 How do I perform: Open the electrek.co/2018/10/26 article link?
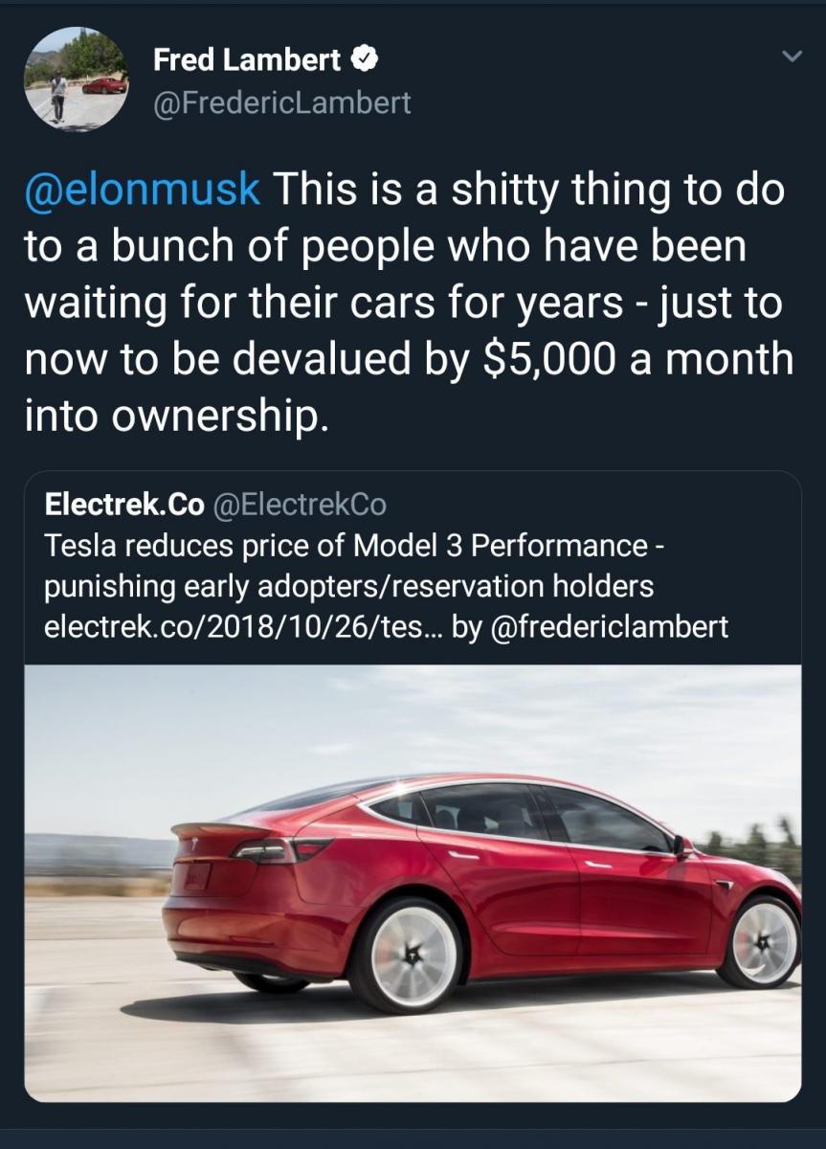[249, 627]
